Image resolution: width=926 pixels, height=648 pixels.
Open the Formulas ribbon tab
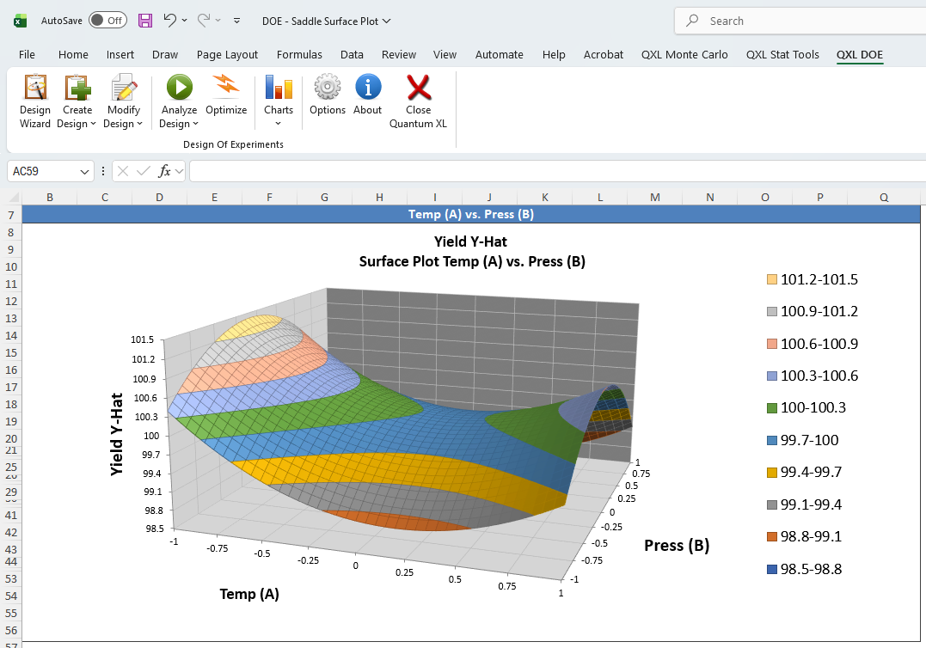tap(299, 54)
